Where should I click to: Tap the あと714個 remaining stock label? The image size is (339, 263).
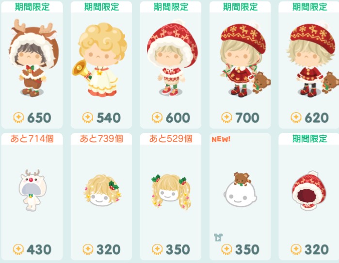coord(32,139)
